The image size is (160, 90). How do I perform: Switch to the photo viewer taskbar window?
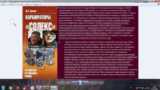(54, 88)
